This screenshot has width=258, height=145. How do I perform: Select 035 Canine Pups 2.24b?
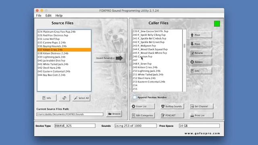(x=64, y=43)
